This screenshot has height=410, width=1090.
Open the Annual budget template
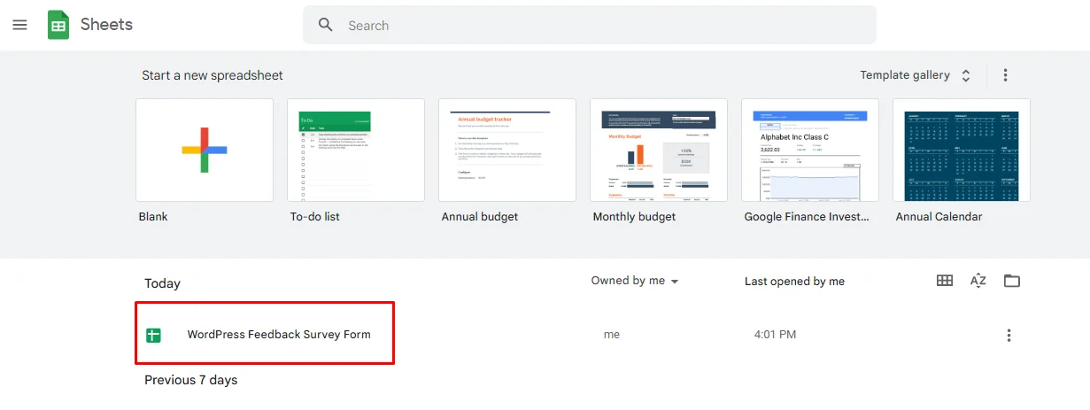tap(507, 150)
